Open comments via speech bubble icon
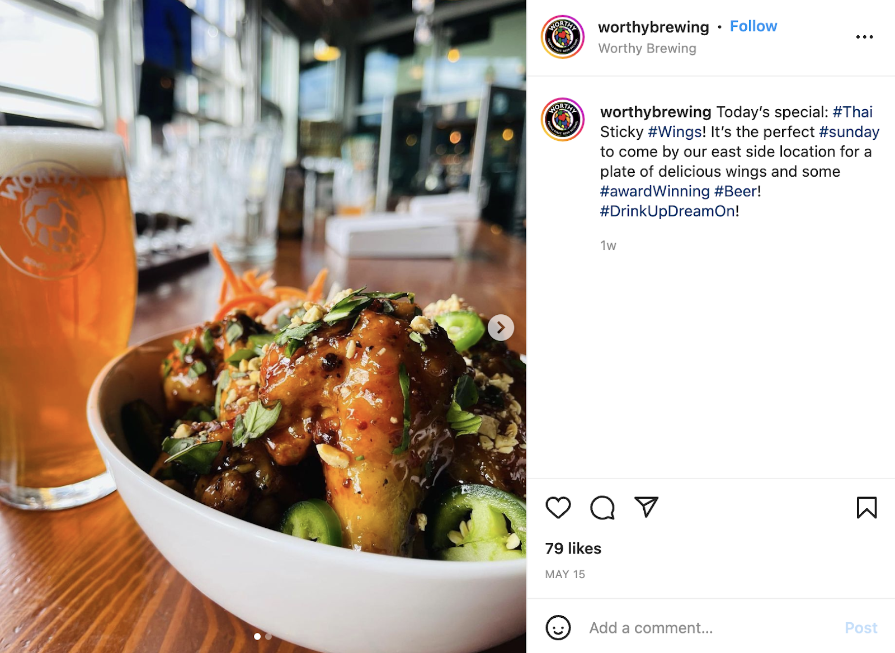895x653 pixels. [602, 508]
